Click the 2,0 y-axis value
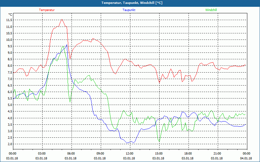Viewport: 260px width, 162px height. [10, 144]
